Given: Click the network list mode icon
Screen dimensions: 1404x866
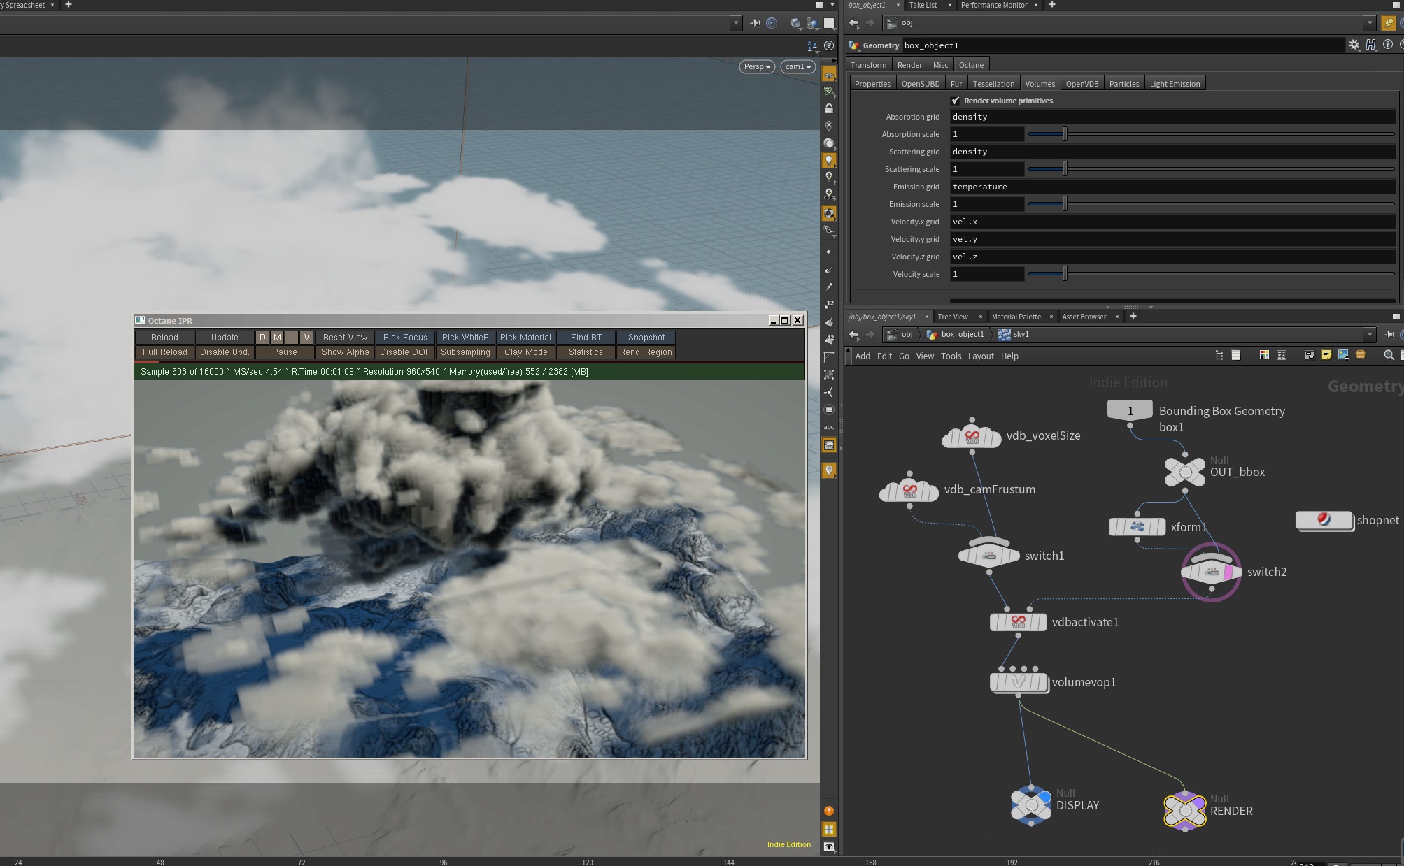Looking at the screenshot, I should coord(1236,355).
